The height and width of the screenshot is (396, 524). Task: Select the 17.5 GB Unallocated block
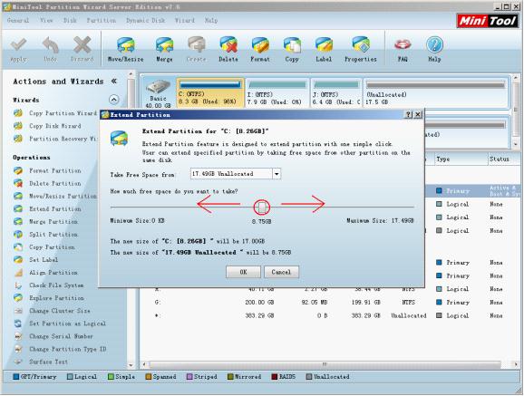[435, 93]
